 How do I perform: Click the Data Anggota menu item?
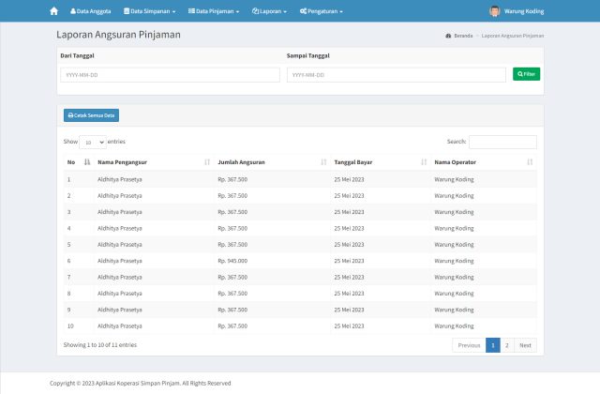coord(91,11)
